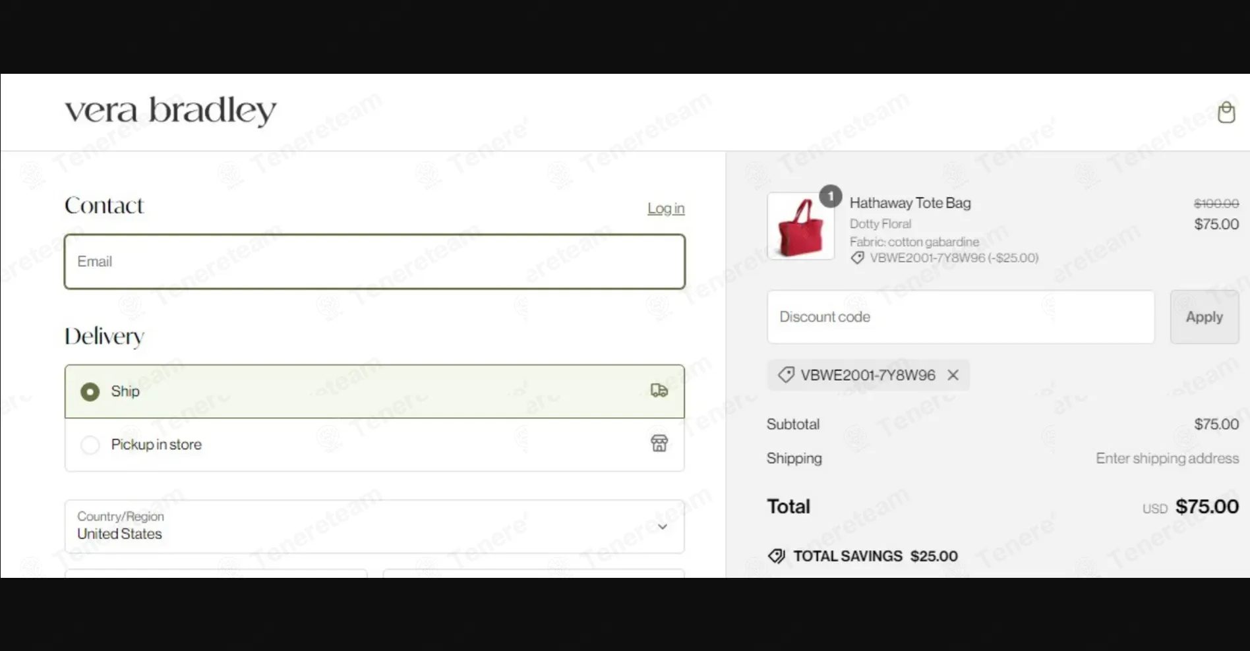Screen dimensions: 1250x651
Task: Apply the discount code with the Apply button
Action: [1204, 317]
